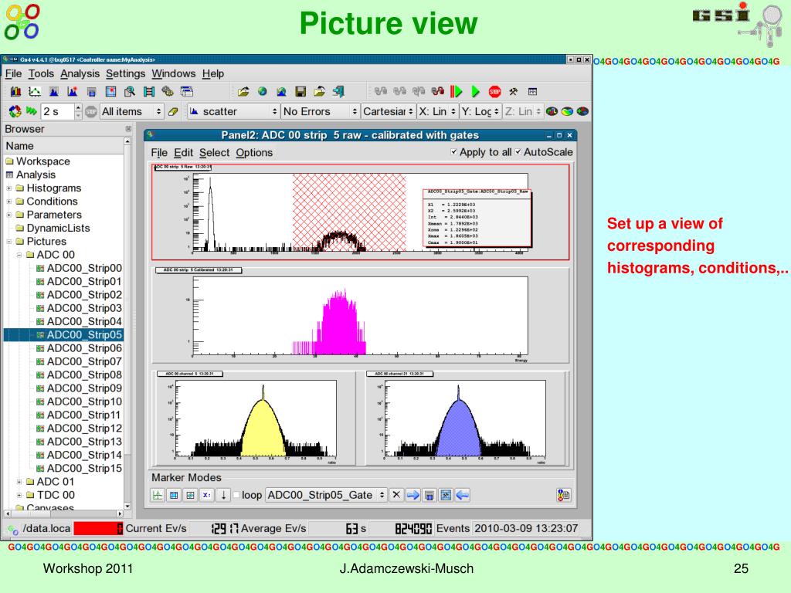Open the ADC00_Strip05_Gate marker dropdown
Screen dimensions: 791x593
[326, 495]
